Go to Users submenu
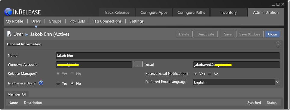The image size is (290, 110). [x=36, y=21]
